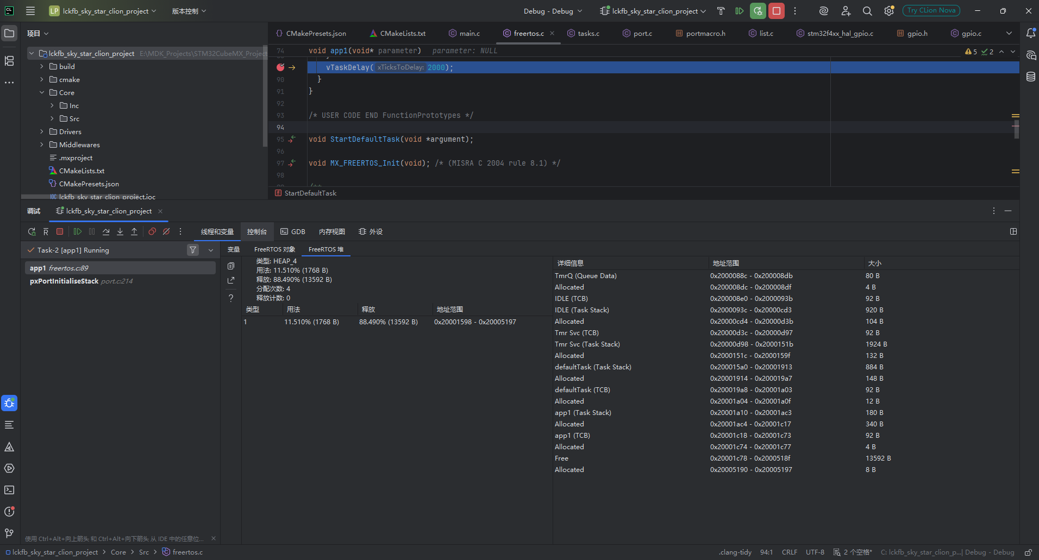Image resolution: width=1039 pixels, height=560 pixels.
Task: Click the editor vertical scrollbar
Action: (x=1016, y=129)
